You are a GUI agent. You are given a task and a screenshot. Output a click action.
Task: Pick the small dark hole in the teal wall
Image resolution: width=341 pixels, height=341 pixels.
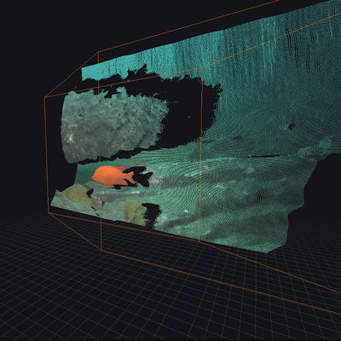tap(292, 125)
